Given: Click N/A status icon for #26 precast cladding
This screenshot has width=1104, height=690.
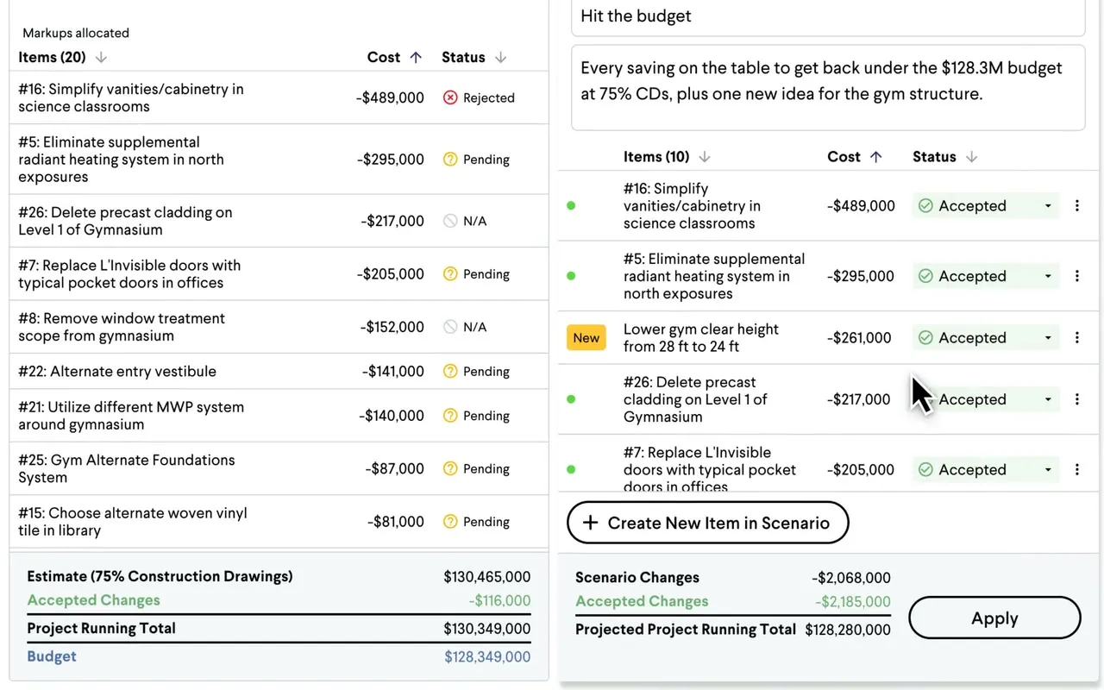Looking at the screenshot, I should 450,222.
